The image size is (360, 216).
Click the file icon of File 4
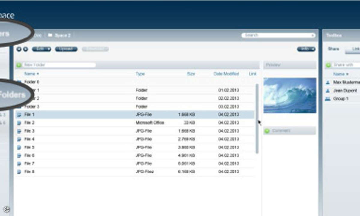pyautogui.click(x=19, y=139)
